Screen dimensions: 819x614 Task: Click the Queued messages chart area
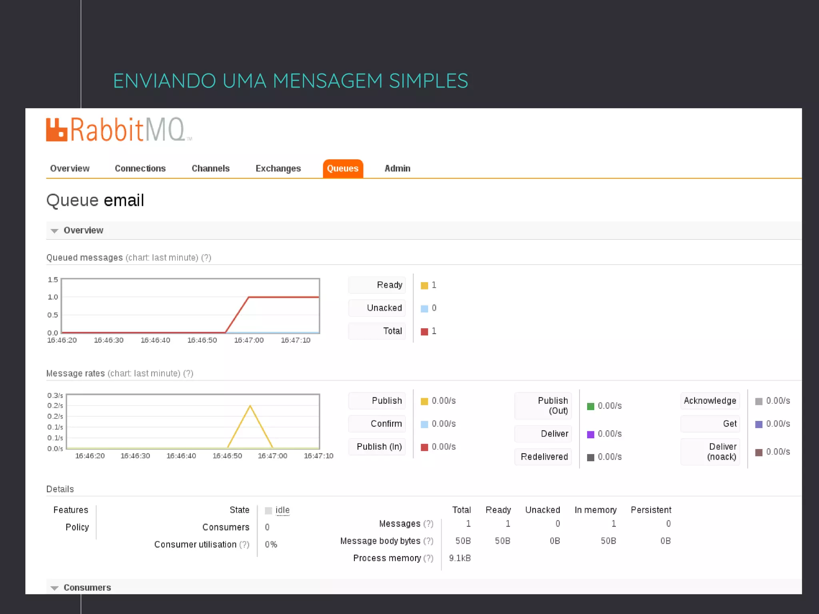[x=190, y=306]
